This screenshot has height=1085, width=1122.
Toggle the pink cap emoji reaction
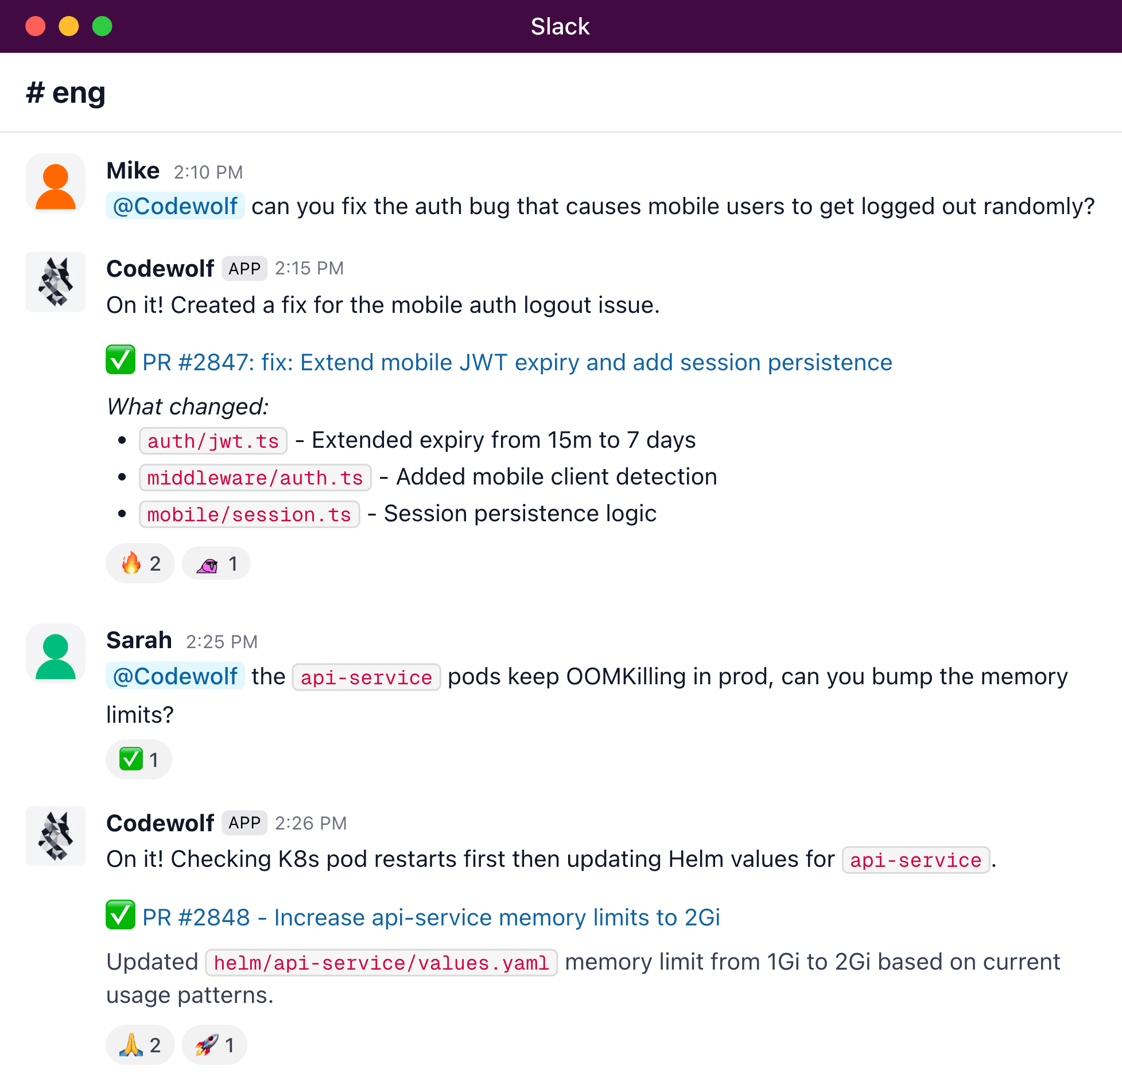click(x=216, y=564)
